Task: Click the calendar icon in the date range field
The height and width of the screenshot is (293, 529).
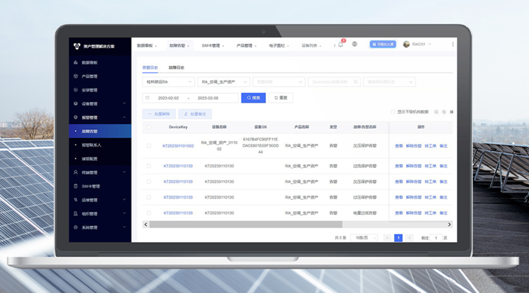Action: pyautogui.click(x=147, y=98)
